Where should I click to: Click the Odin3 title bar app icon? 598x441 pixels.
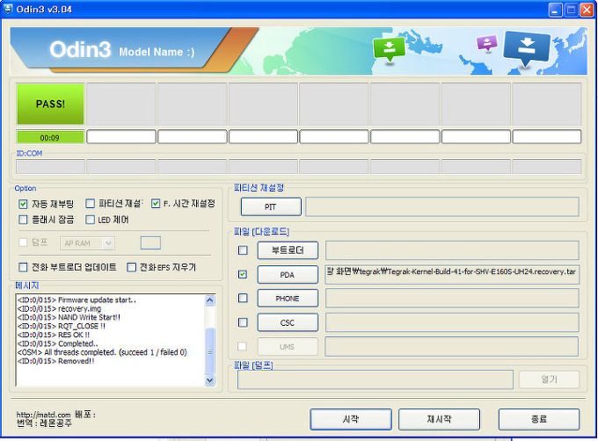(x=8, y=9)
